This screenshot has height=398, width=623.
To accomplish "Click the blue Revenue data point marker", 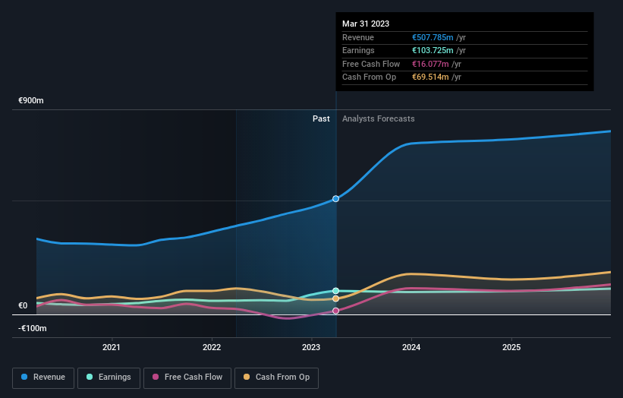I will click(x=335, y=199).
